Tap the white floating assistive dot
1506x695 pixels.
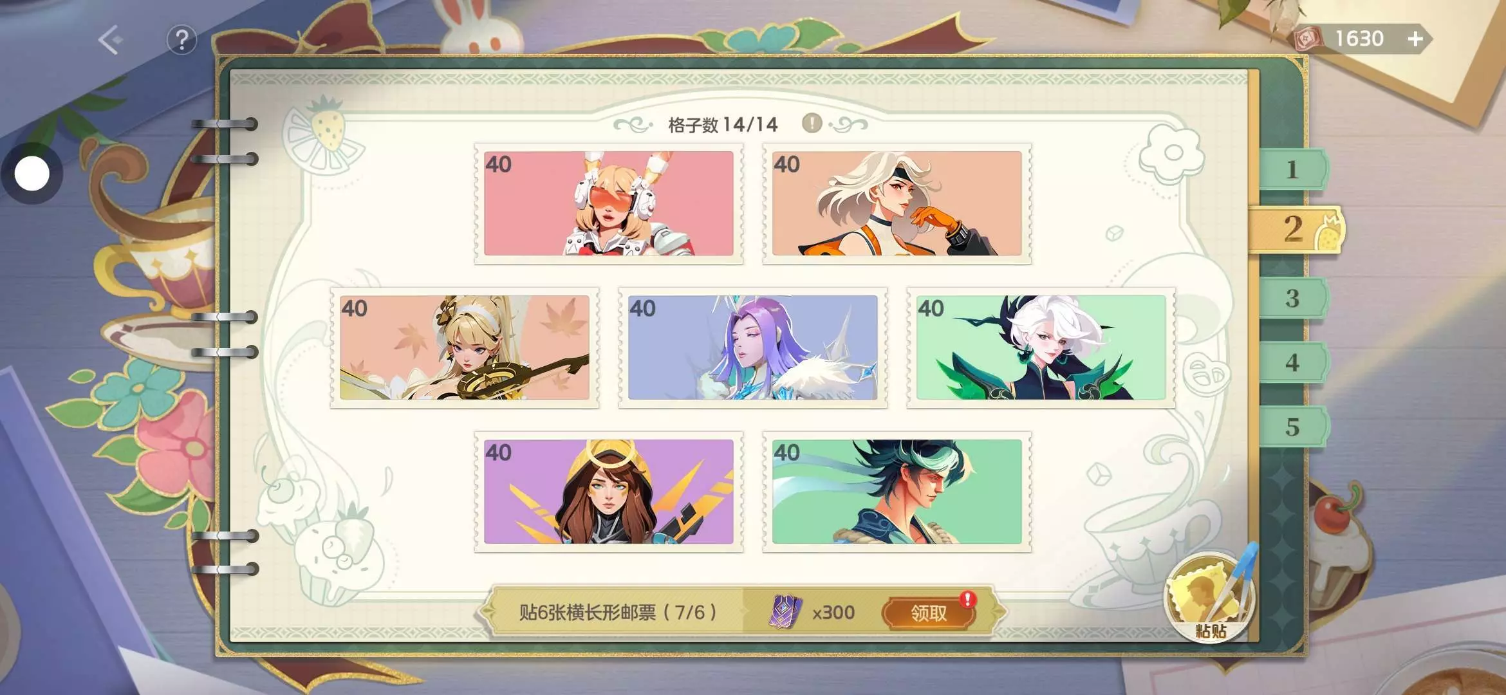click(32, 174)
